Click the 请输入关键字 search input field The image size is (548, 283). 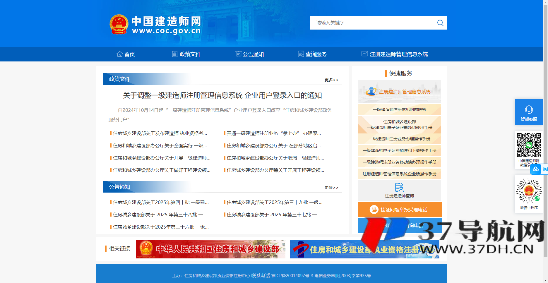[x=366, y=23]
